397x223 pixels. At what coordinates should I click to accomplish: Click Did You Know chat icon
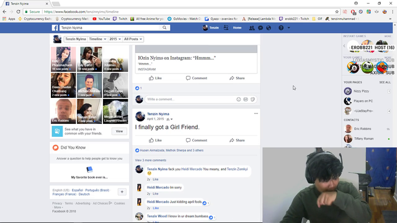point(55,147)
